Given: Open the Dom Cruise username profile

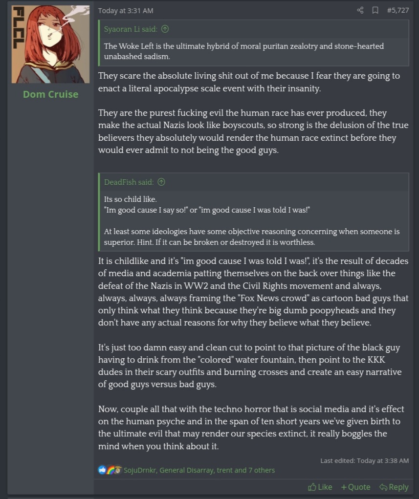Looking at the screenshot, I should [50, 94].
